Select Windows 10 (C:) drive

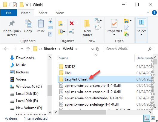26,87
